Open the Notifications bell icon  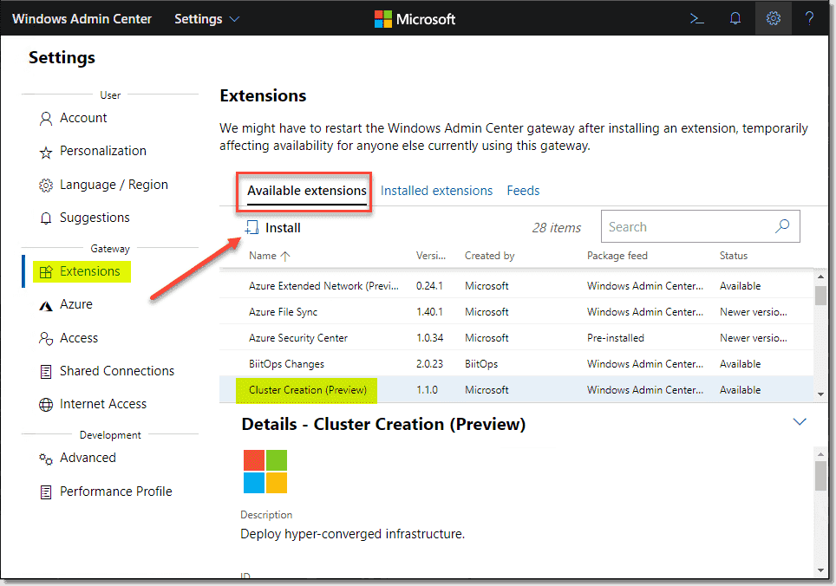[x=735, y=18]
